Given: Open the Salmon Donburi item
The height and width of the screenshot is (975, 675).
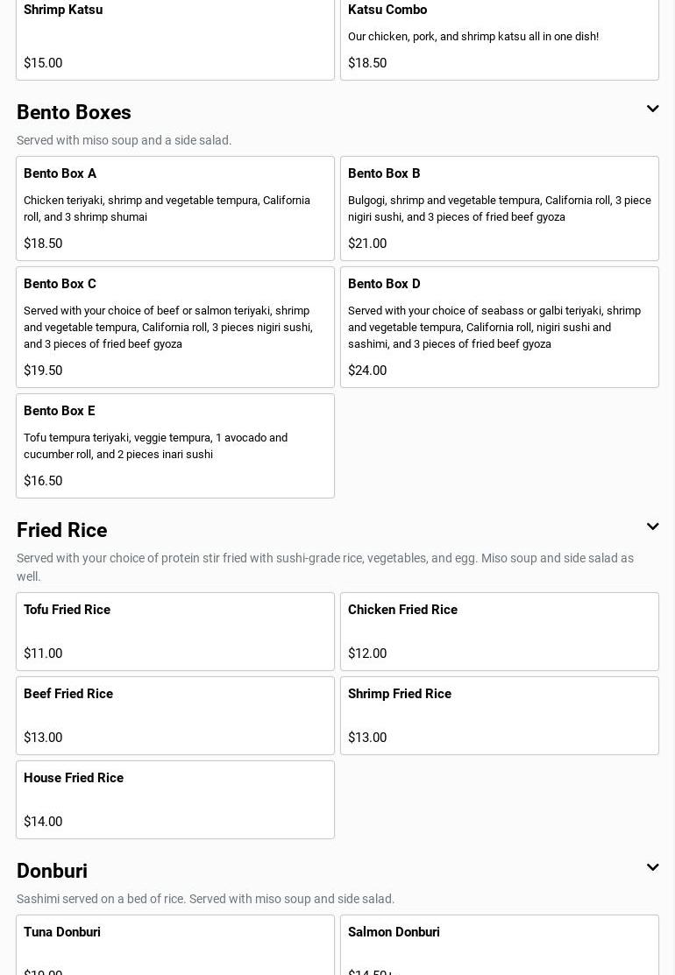Looking at the screenshot, I should (500, 946).
